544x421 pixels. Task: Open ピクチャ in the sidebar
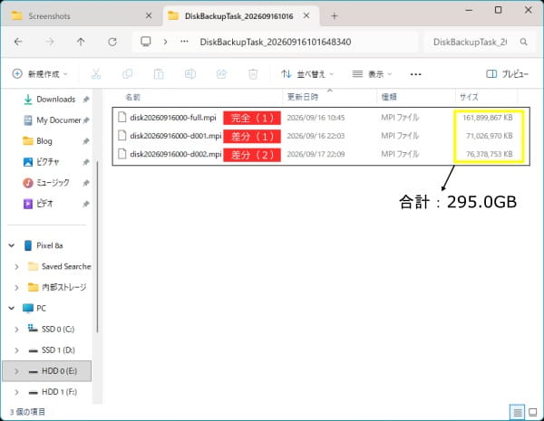41,162
